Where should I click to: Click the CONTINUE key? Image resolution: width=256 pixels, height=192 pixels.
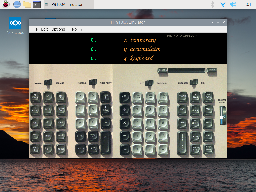click(182, 143)
